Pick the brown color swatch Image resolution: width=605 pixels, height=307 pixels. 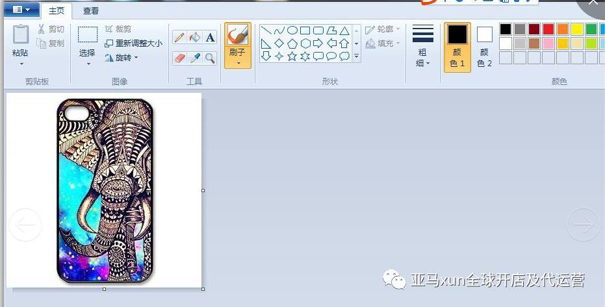tap(534, 43)
